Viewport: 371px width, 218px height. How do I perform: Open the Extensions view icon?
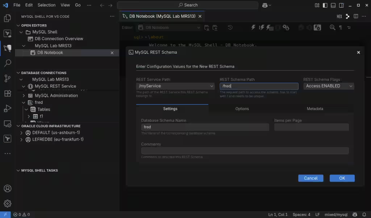(7, 93)
